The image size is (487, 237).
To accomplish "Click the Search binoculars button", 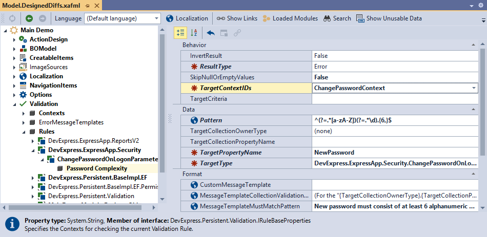I will point(337,18).
